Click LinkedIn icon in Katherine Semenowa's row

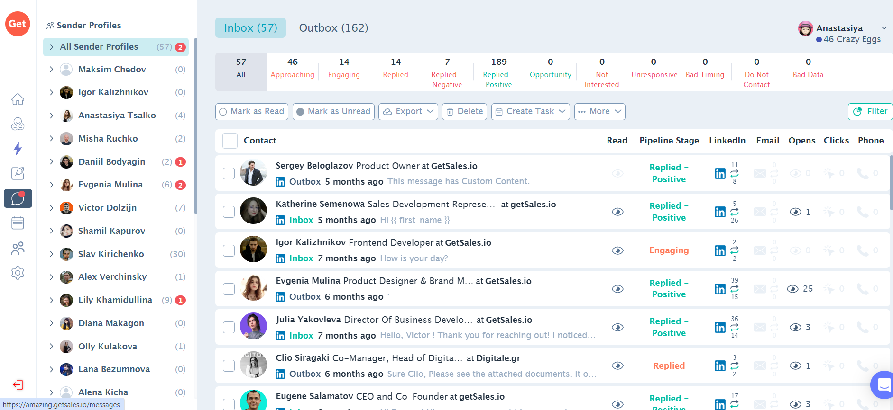[720, 212]
